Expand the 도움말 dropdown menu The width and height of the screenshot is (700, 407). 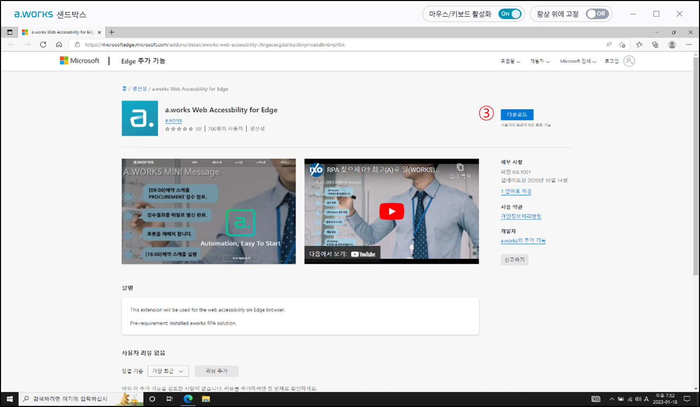coord(510,61)
